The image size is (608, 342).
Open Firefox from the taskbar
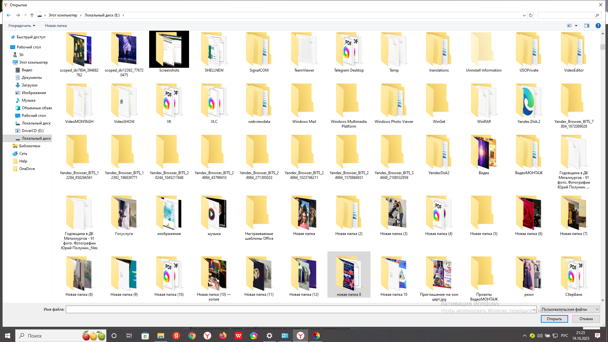223,336
